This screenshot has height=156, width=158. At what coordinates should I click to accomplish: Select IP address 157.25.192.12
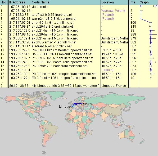20,11
